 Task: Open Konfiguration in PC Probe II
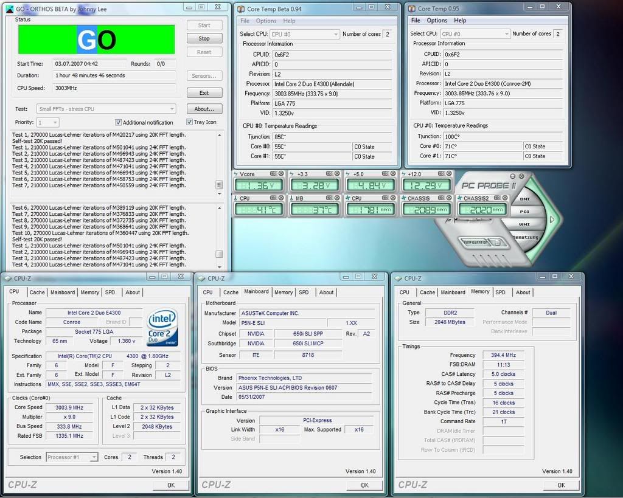click(x=475, y=242)
